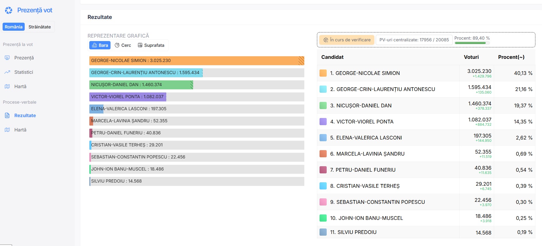Click the map icon under Prezență la vot

pos(7,86)
